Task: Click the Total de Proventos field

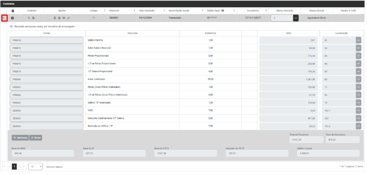Action: coord(306,140)
